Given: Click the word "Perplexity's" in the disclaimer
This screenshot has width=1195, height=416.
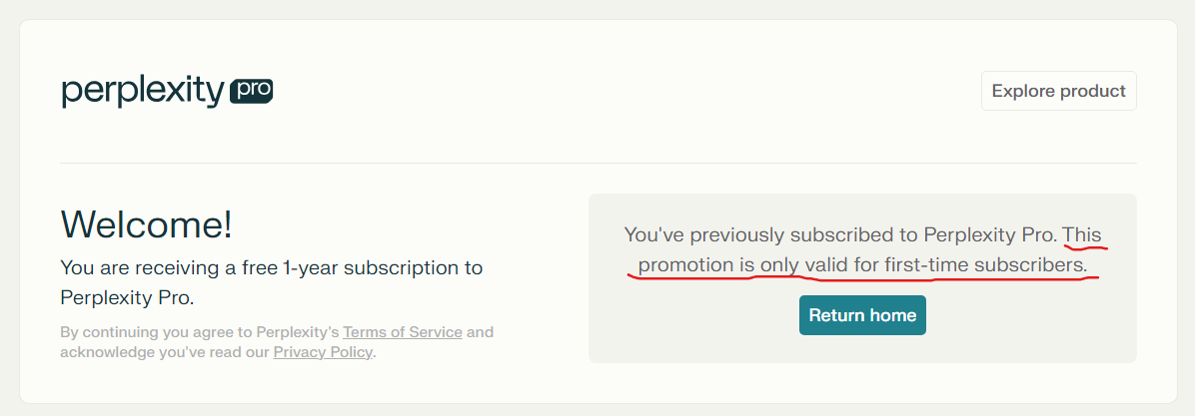Looking at the screenshot, I should pyautogui.click(x=297, y=332).
